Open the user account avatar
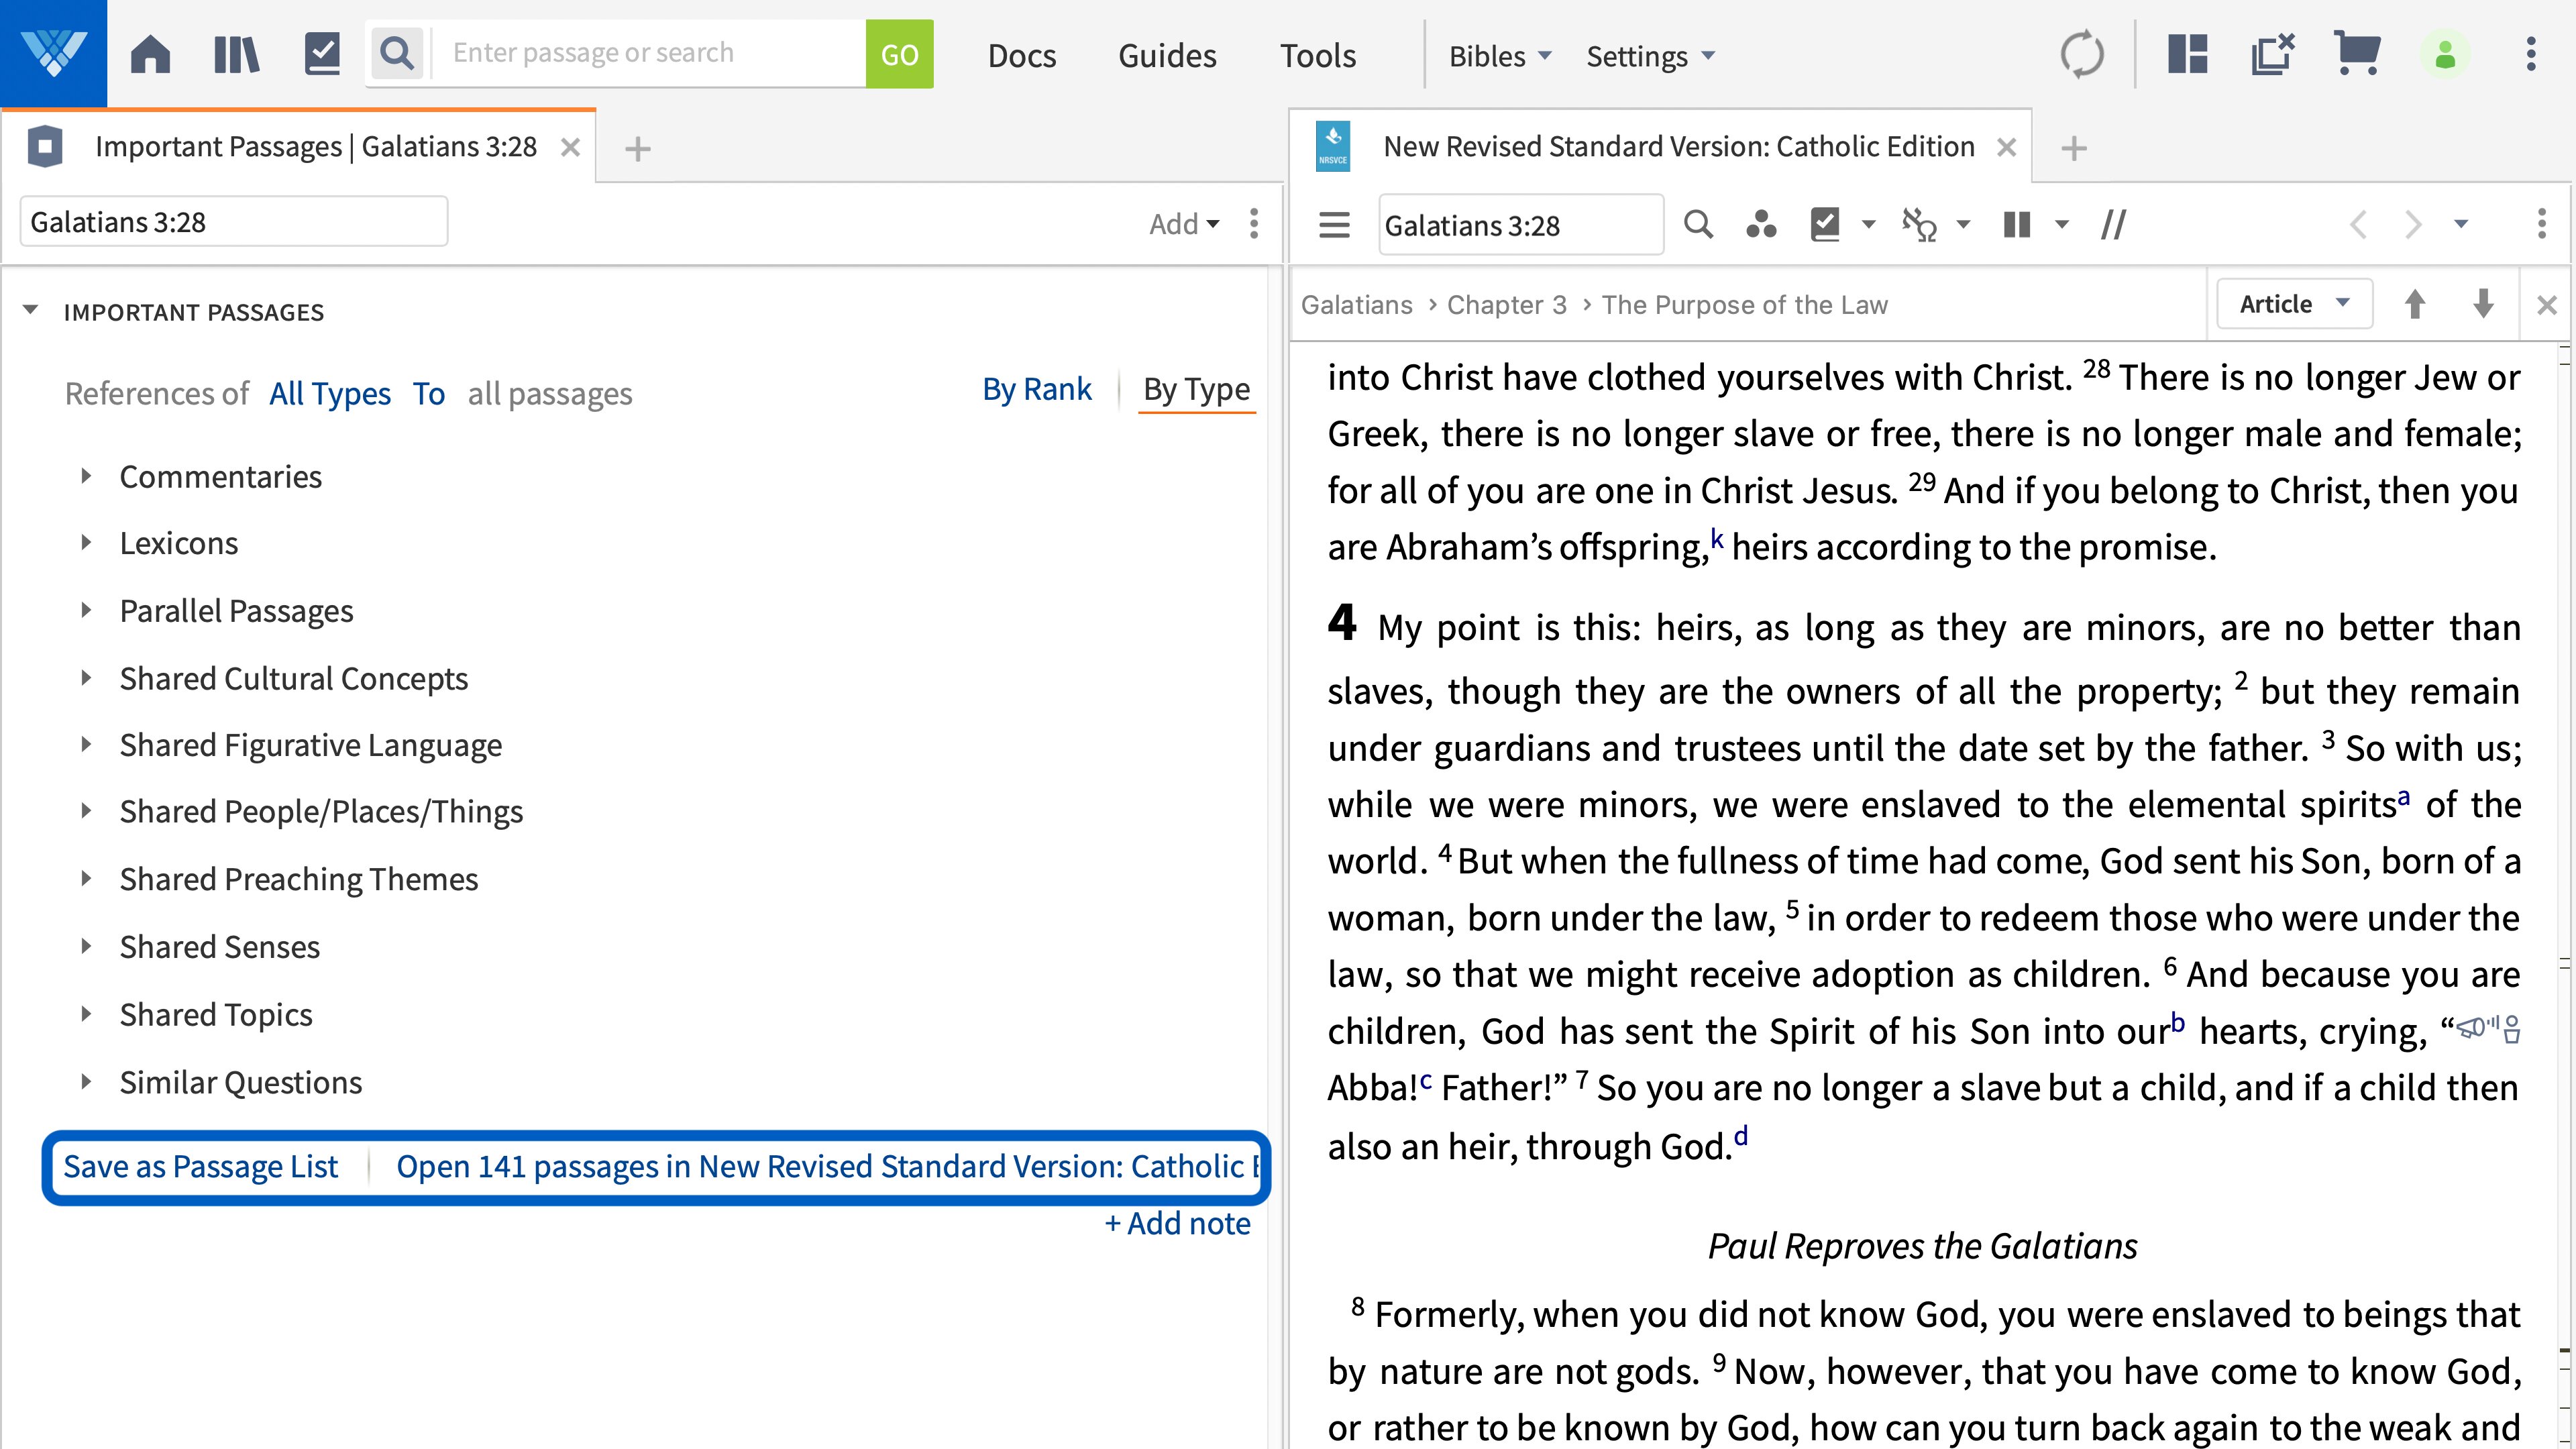 click(2445, 54)
